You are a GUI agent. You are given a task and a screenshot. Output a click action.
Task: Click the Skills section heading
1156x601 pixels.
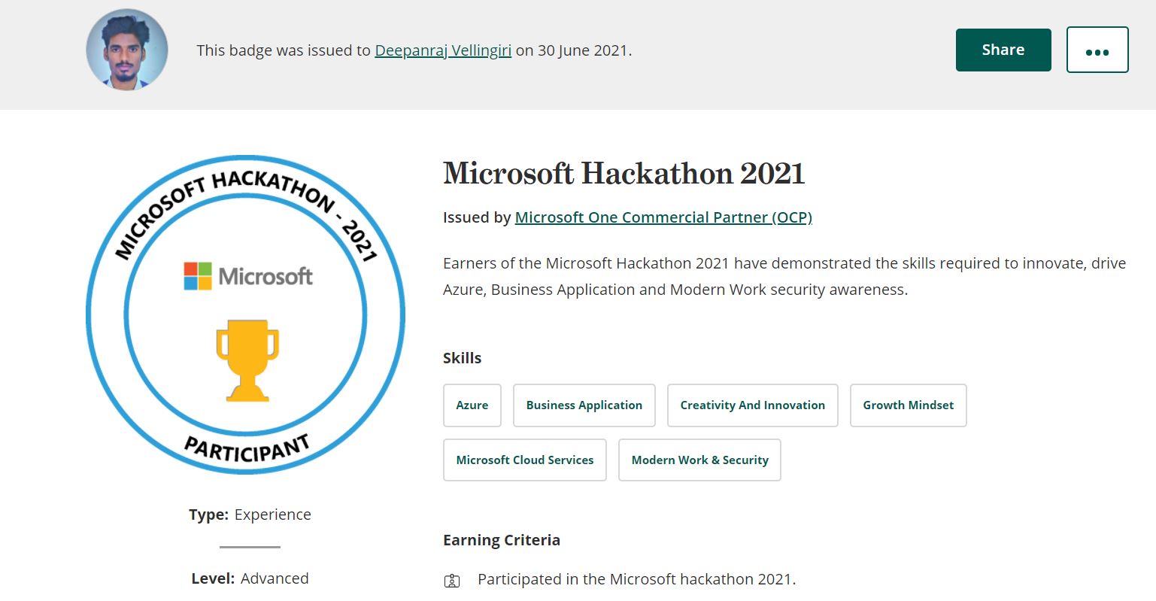(462, 358)
